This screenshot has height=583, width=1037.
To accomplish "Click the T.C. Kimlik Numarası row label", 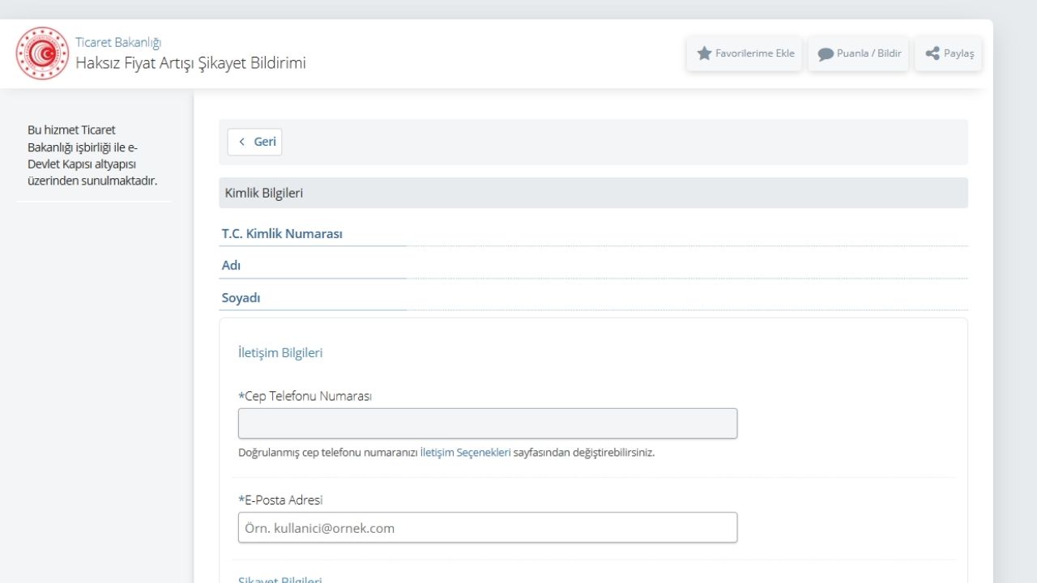I will click(282, 233).
